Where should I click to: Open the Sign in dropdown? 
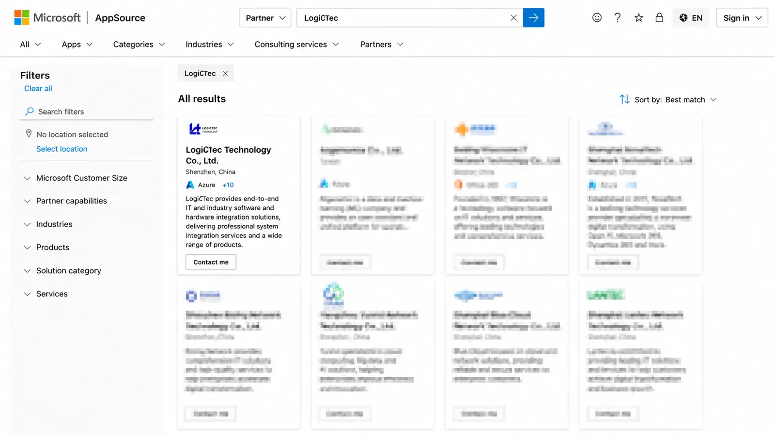pyautogui.click(x=742, y=18)
